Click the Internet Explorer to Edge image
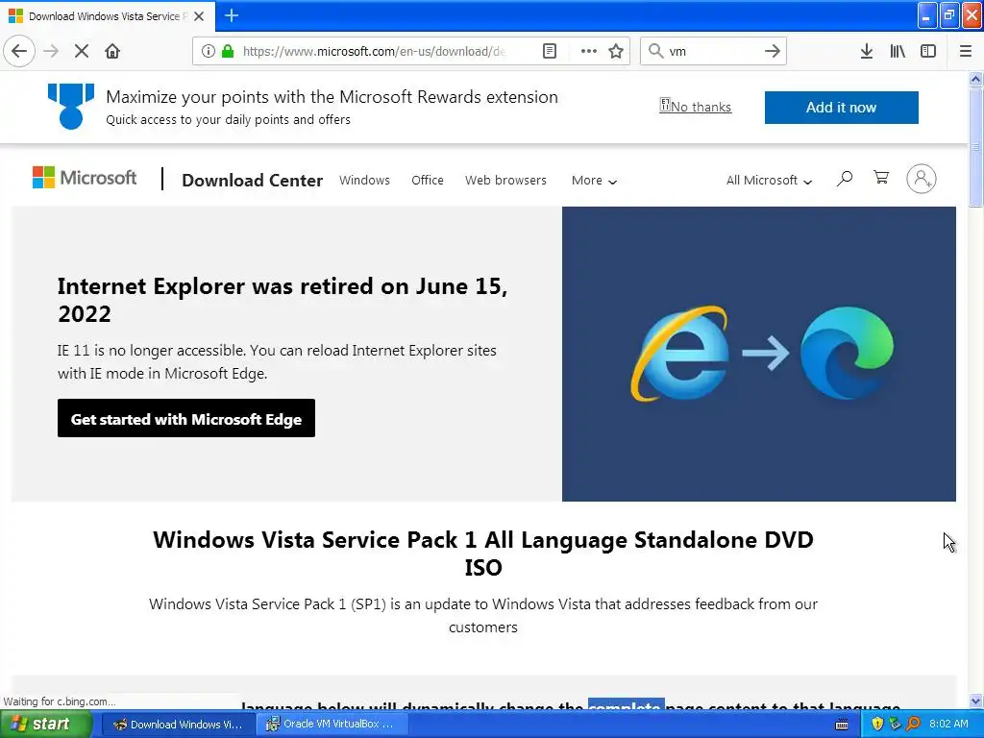 pos(759,354)
